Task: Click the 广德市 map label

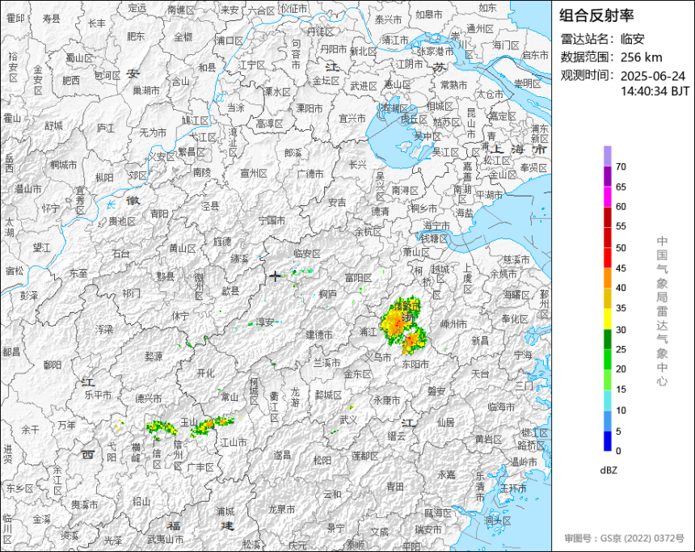Action: (310, 175)
